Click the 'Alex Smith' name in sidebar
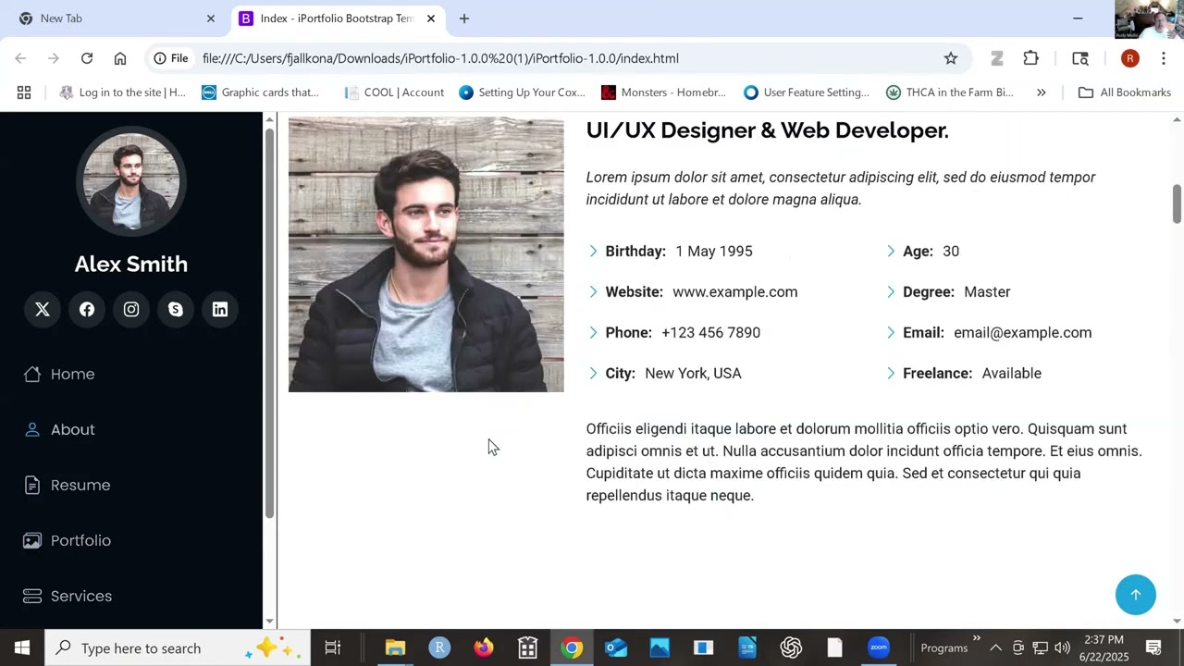The width and height of the screenshot is (1184, 666). tap(131, 264)
